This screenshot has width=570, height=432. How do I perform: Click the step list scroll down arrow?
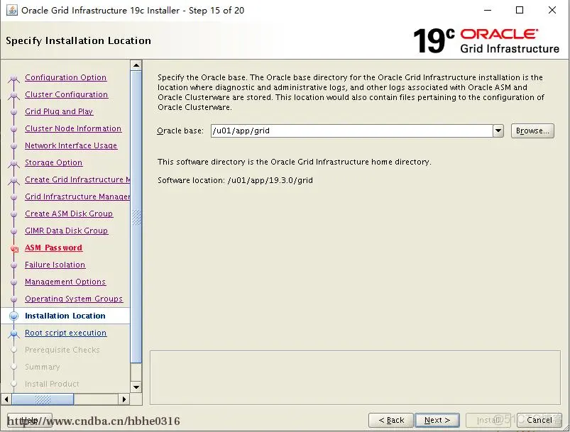click(136, 387)
